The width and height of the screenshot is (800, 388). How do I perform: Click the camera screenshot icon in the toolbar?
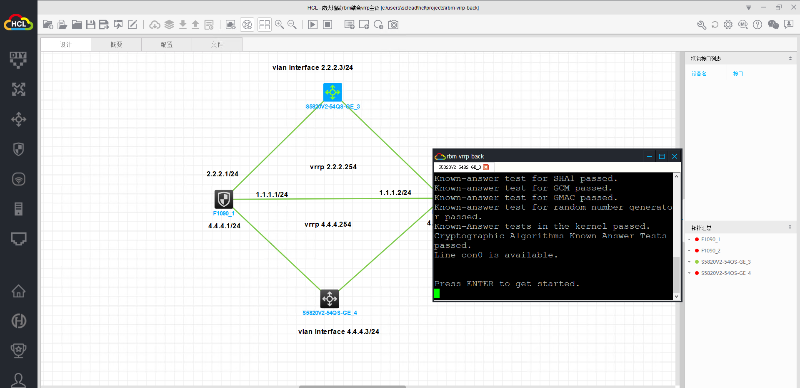coord(393,25)
